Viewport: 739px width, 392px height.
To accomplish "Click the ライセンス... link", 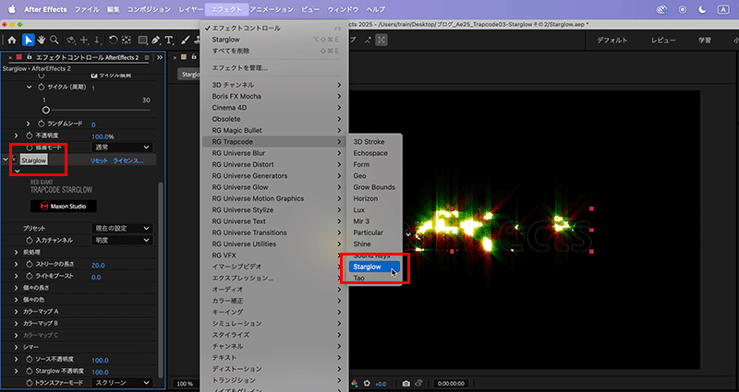I will 128,160.
